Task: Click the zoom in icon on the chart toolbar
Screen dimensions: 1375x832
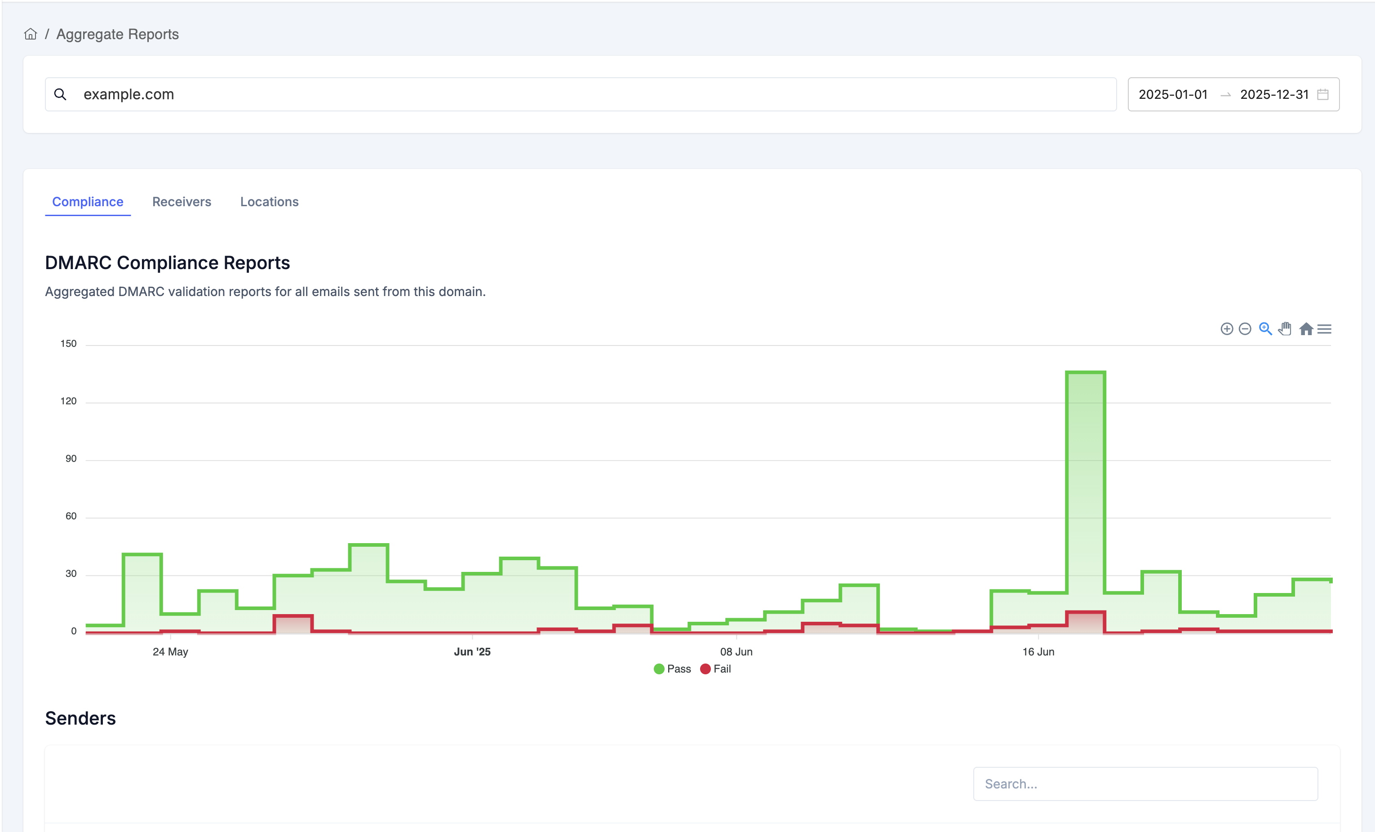Action: (1227, 329)
